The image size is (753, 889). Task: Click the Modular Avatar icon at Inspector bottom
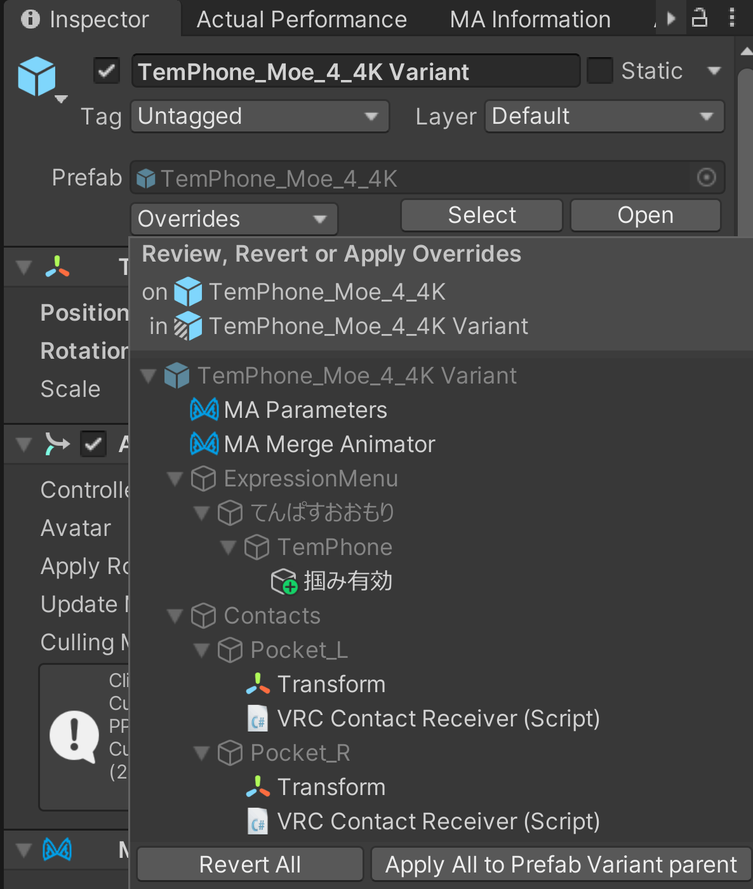(x=57, y=850)
